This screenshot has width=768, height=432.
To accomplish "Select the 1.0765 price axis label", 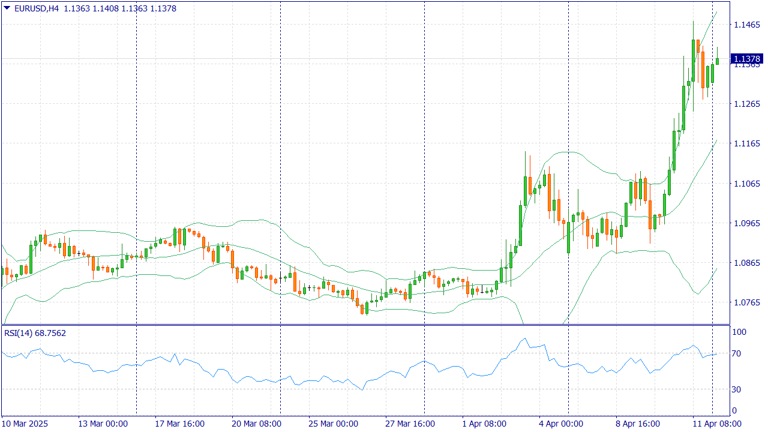I will (746, 302).
